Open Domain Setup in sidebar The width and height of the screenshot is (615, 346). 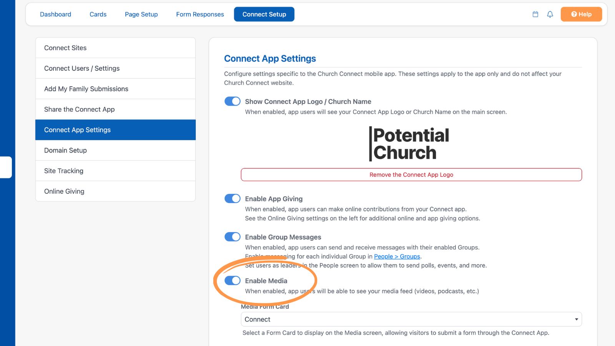(115, 150)
